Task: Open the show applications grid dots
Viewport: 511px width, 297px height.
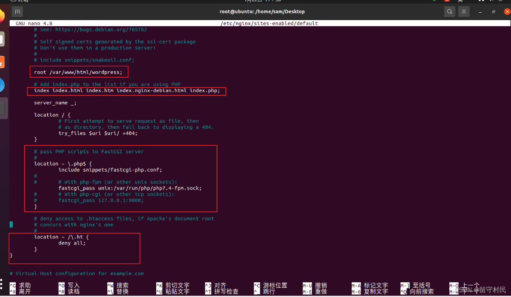Action: pos(1,284)
